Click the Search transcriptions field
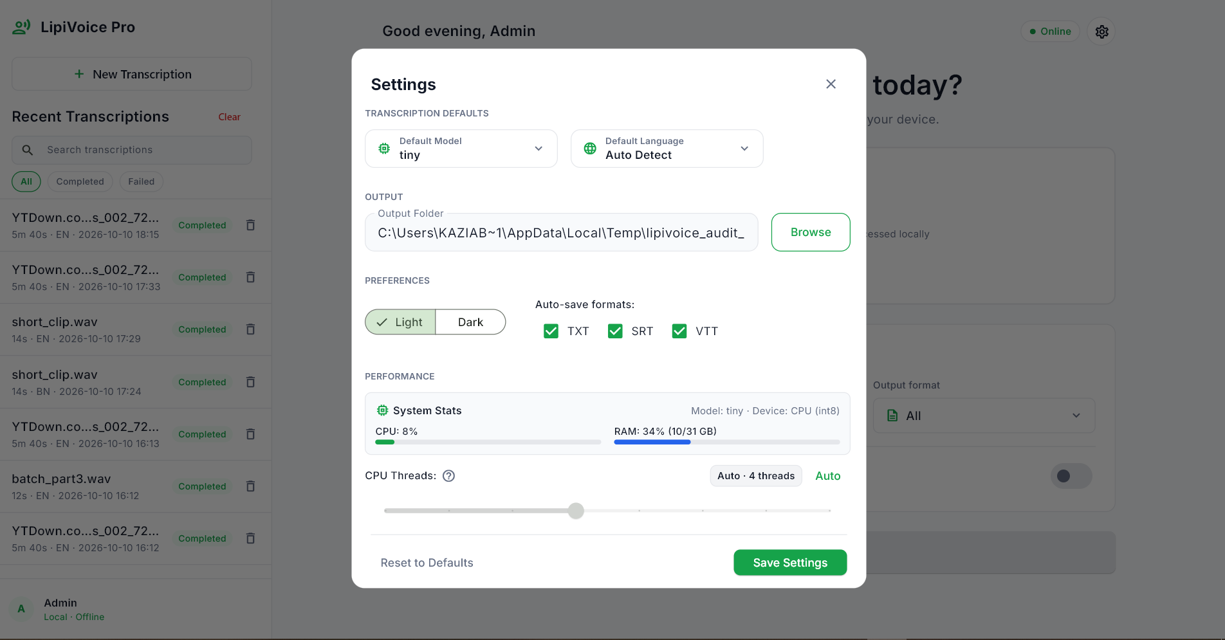 click(x=132, y=150)
